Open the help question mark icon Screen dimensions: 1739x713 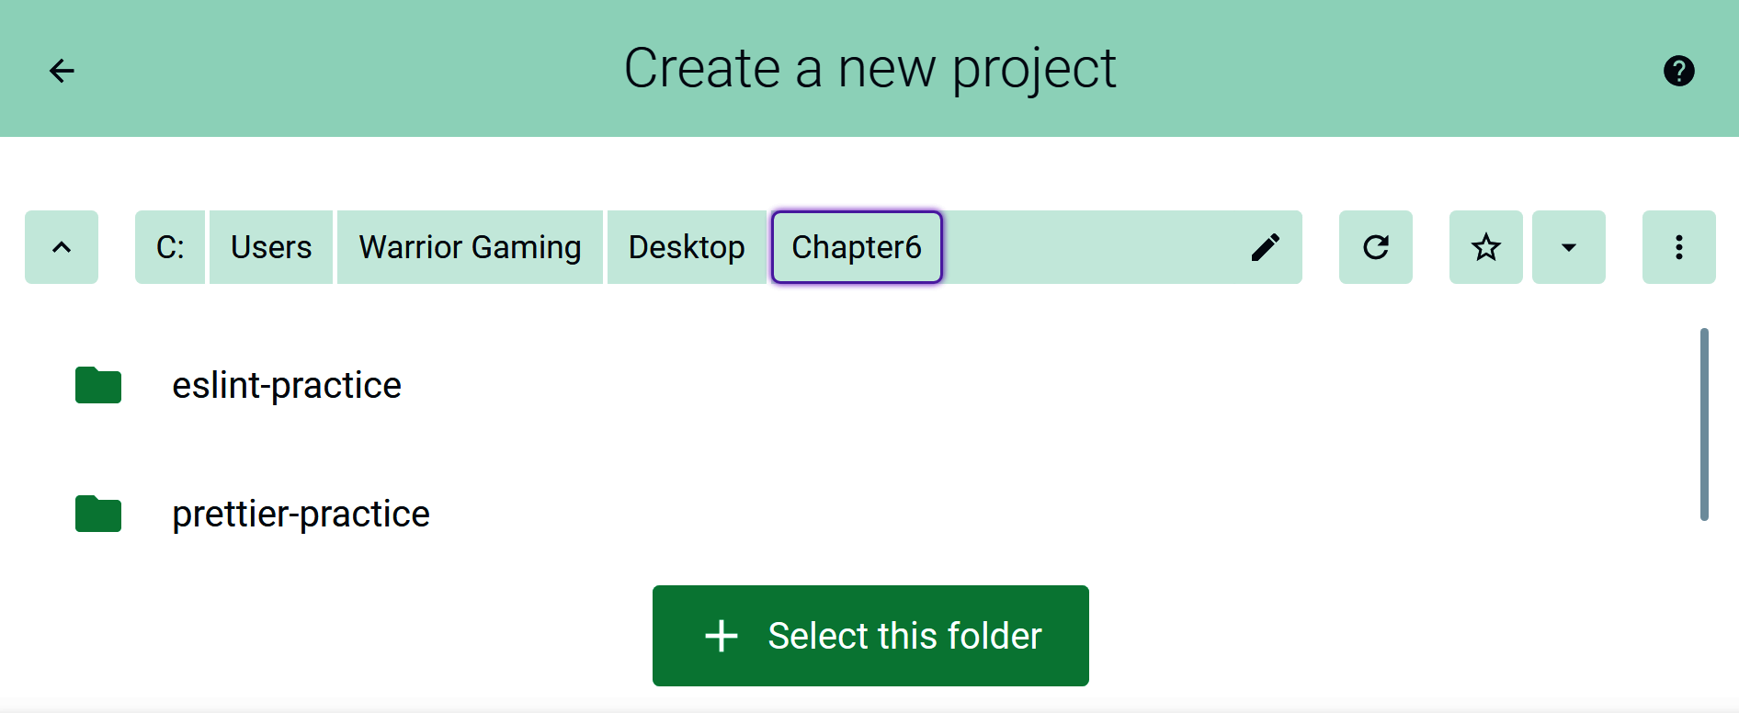1678,71
